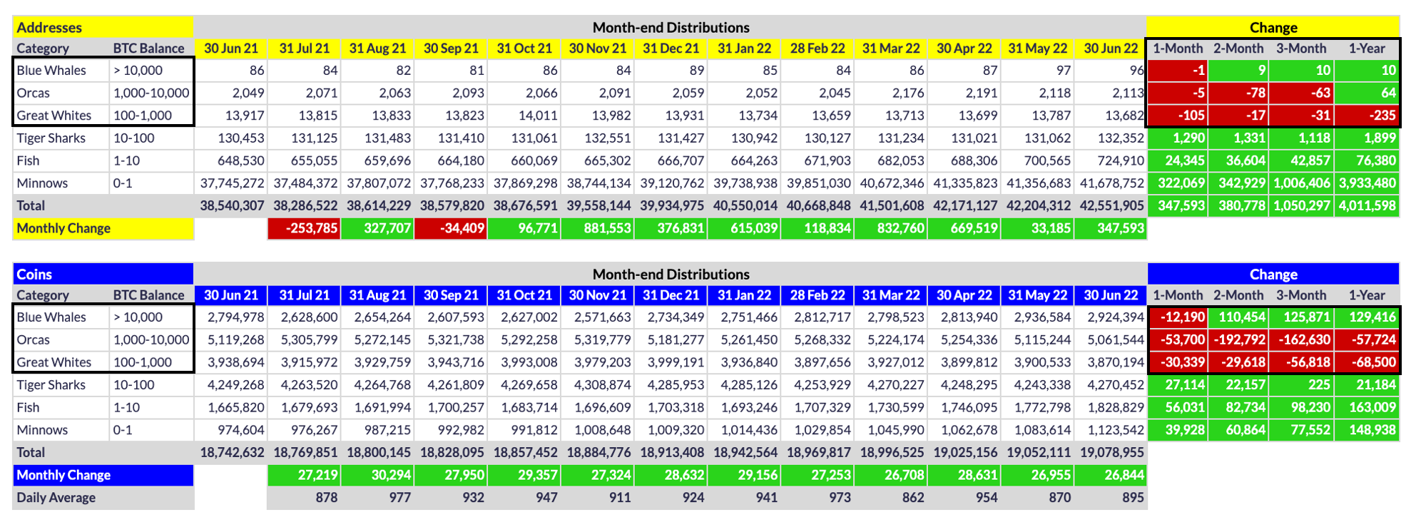Click the "862" daily average cell

pyautogui.click(x=891, y=498)
